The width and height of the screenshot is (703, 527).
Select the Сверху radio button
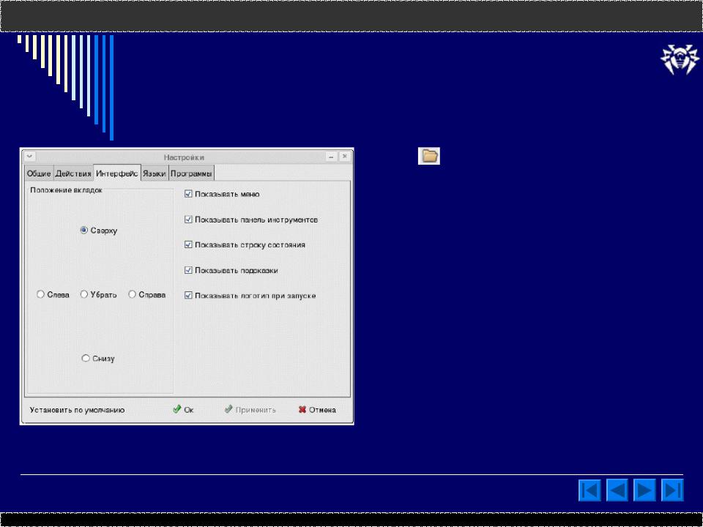click(83, 231)
